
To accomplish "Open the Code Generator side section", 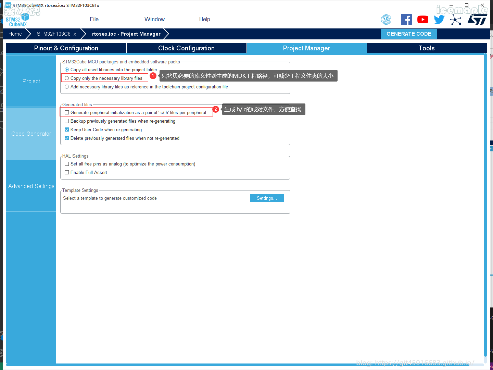I will coord(31,134).
